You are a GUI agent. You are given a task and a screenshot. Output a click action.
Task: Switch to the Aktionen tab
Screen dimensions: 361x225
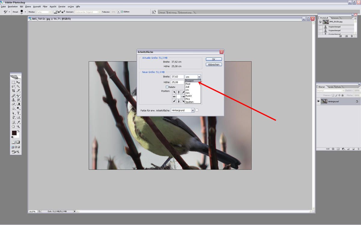[x=335, y=18]
